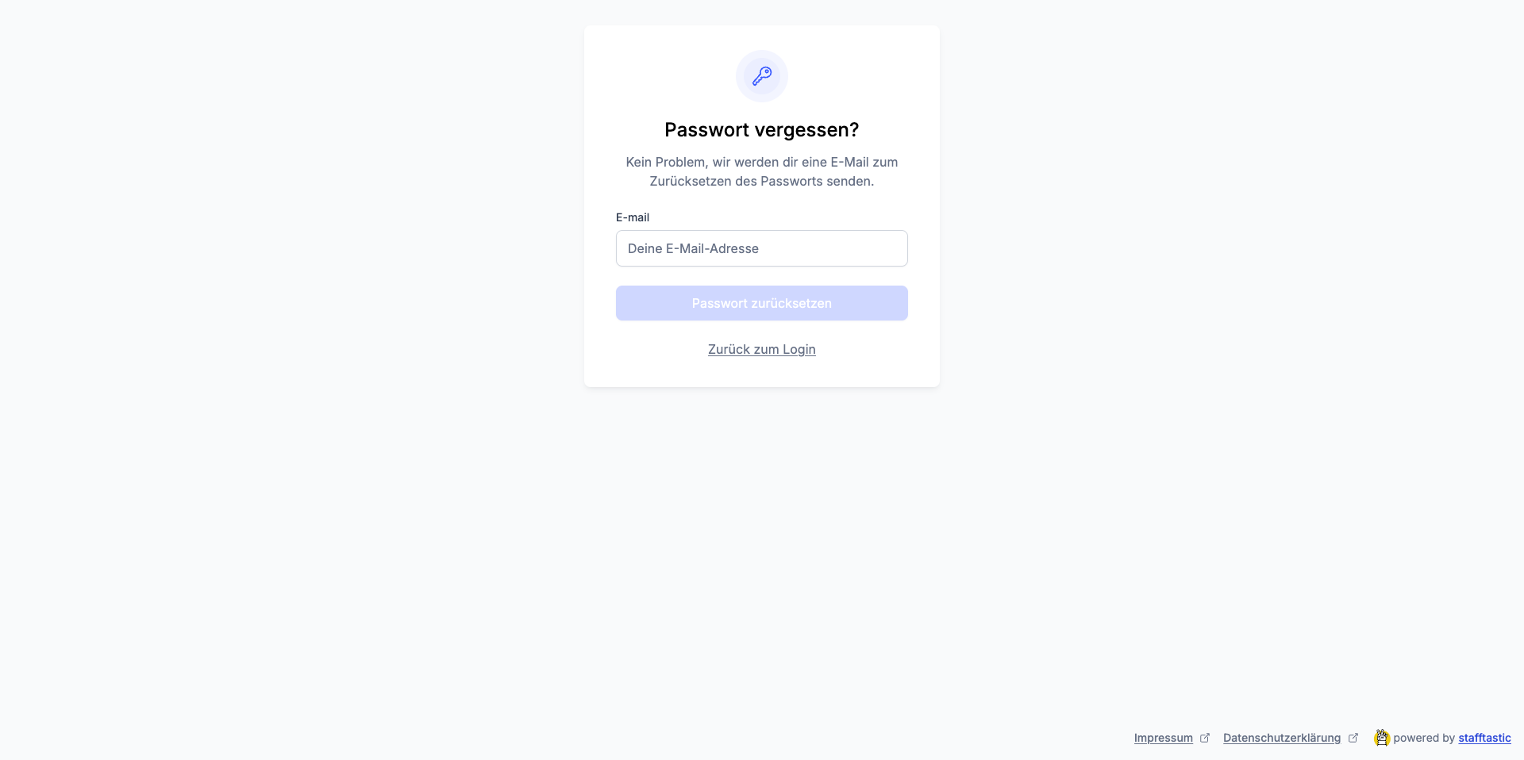Click the "powered by" footer text
This screenshot has width=1524, height=760.
coord(1424,738)
